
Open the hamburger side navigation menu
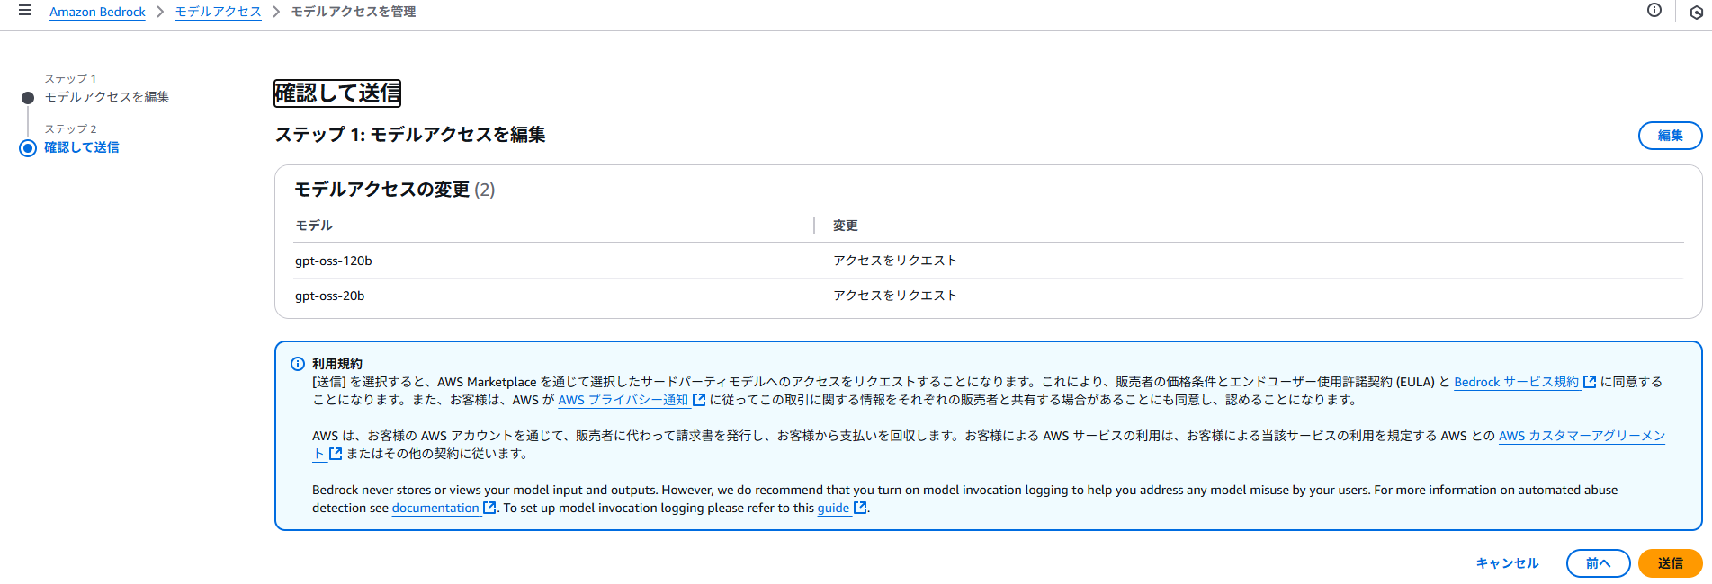click(x=25, y=11)
